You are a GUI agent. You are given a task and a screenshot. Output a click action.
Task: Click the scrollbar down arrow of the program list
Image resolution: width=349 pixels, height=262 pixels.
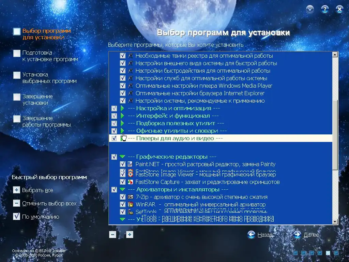point(335,221)
